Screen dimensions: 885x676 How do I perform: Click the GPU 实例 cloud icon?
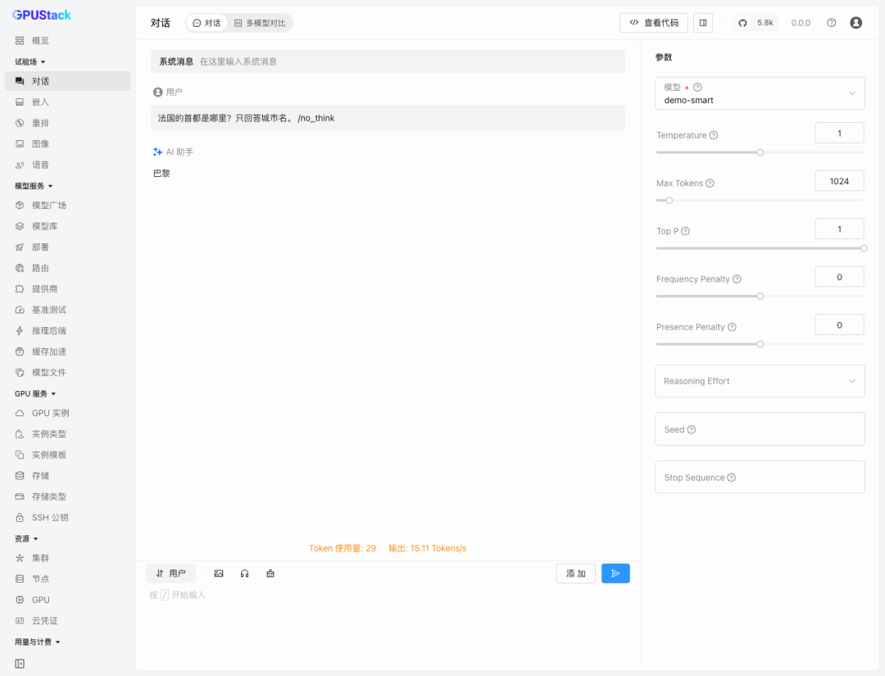(x=20, y=413)
